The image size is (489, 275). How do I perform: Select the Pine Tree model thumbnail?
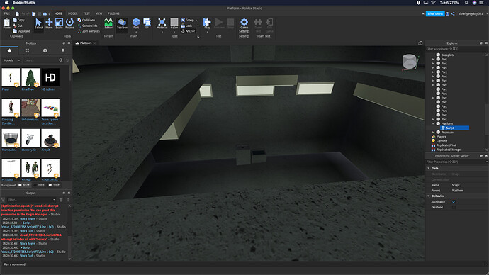(x=30, y=77)
